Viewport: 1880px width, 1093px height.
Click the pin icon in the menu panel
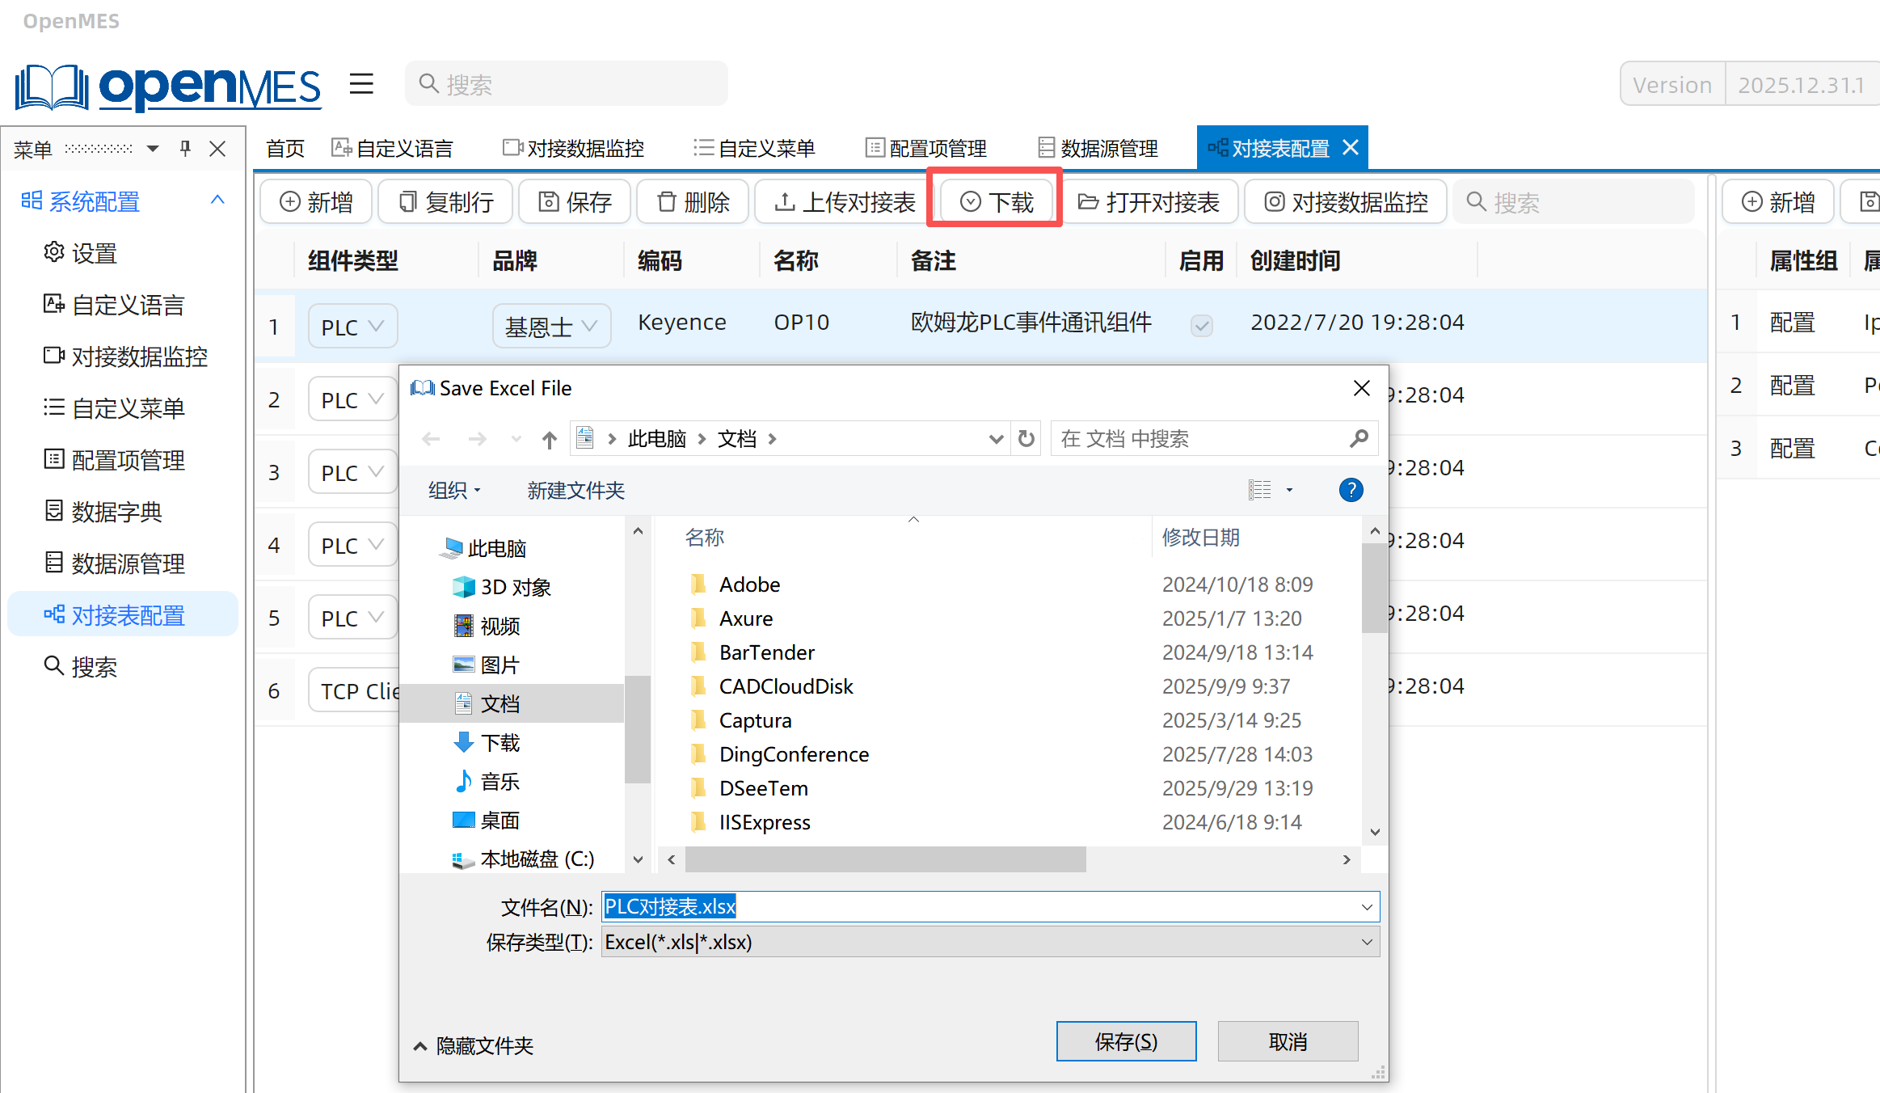click(x=185, y=149)
